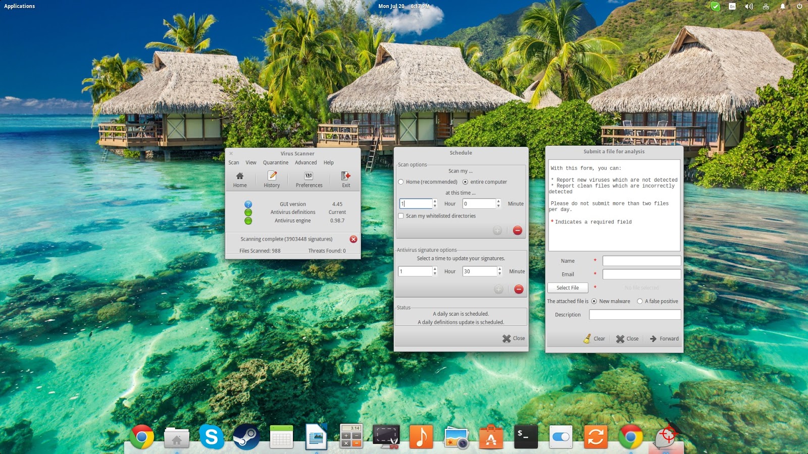Image resolution: width=808 pixels, height=454 pixels.
Task: Mark attached file as a false positive
Action: [640, 301]
